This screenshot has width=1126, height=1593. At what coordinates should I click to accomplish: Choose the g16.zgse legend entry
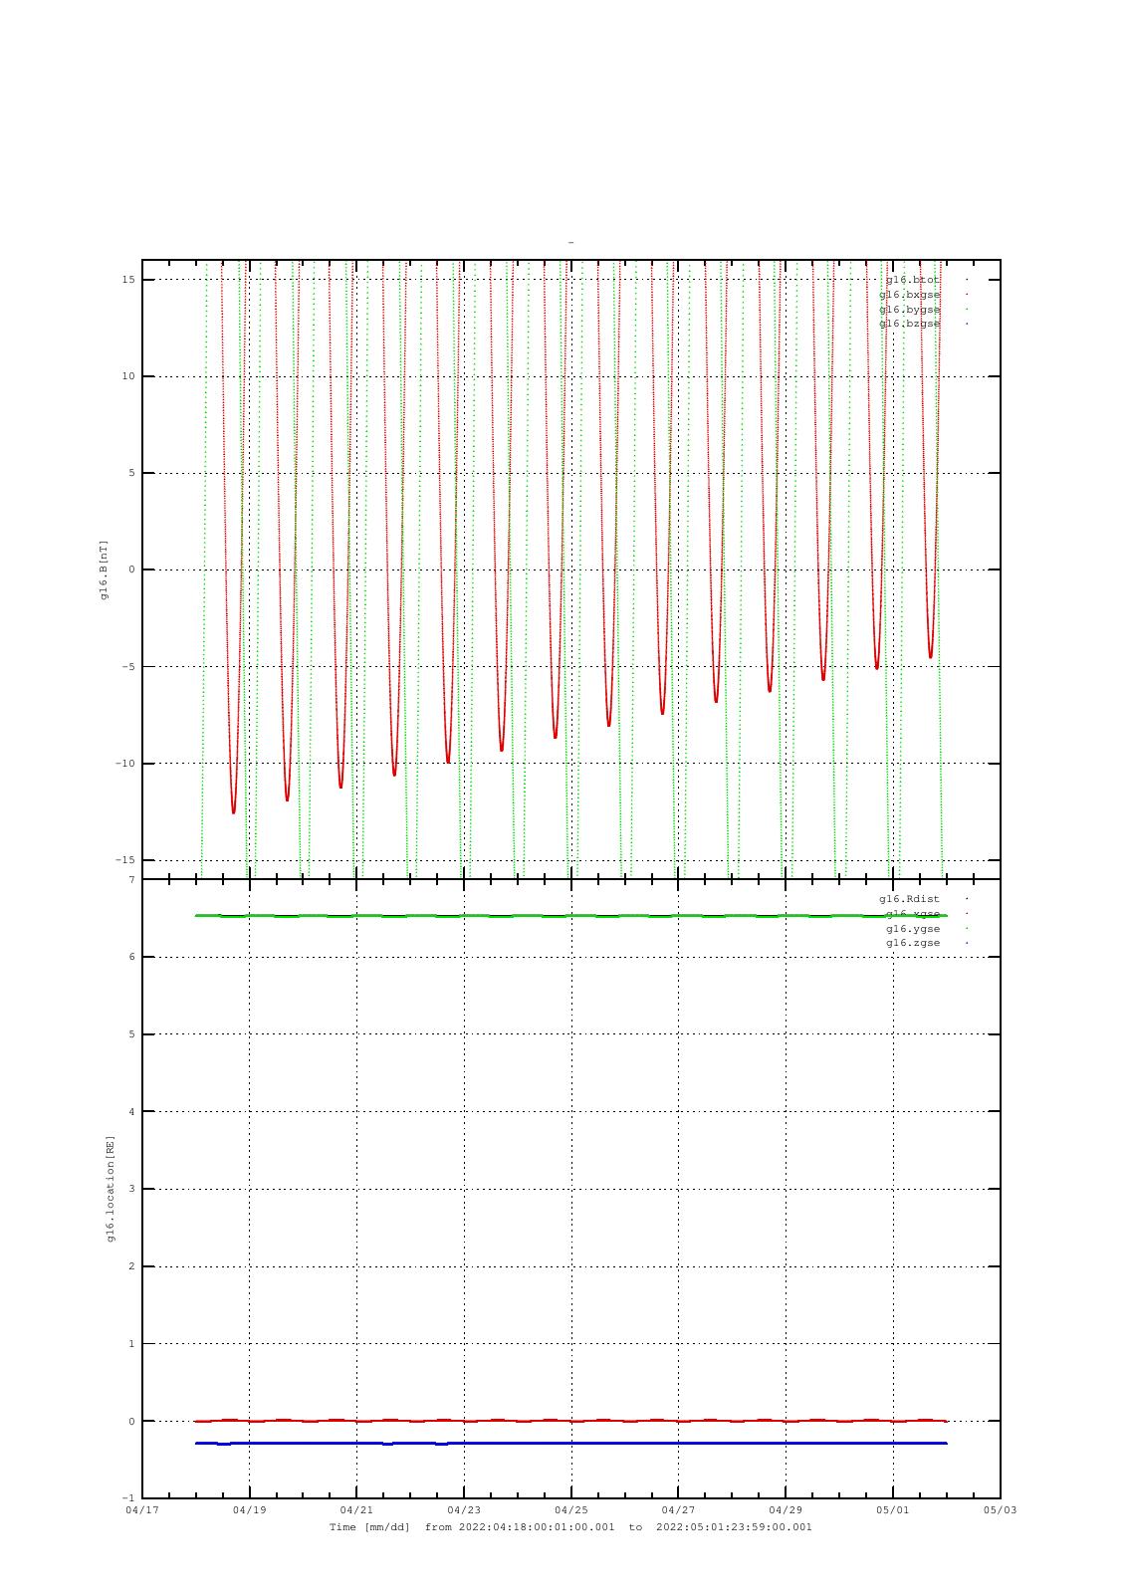[x=913, y=943]
